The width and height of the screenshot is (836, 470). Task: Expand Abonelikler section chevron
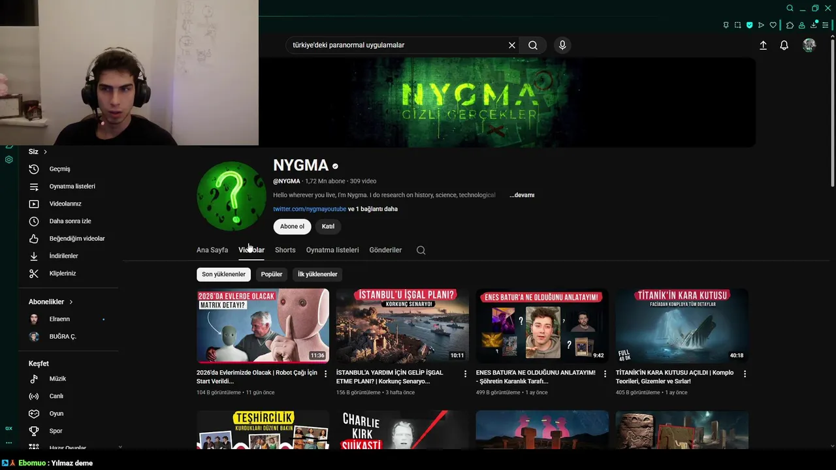click(x=71, y=302)
